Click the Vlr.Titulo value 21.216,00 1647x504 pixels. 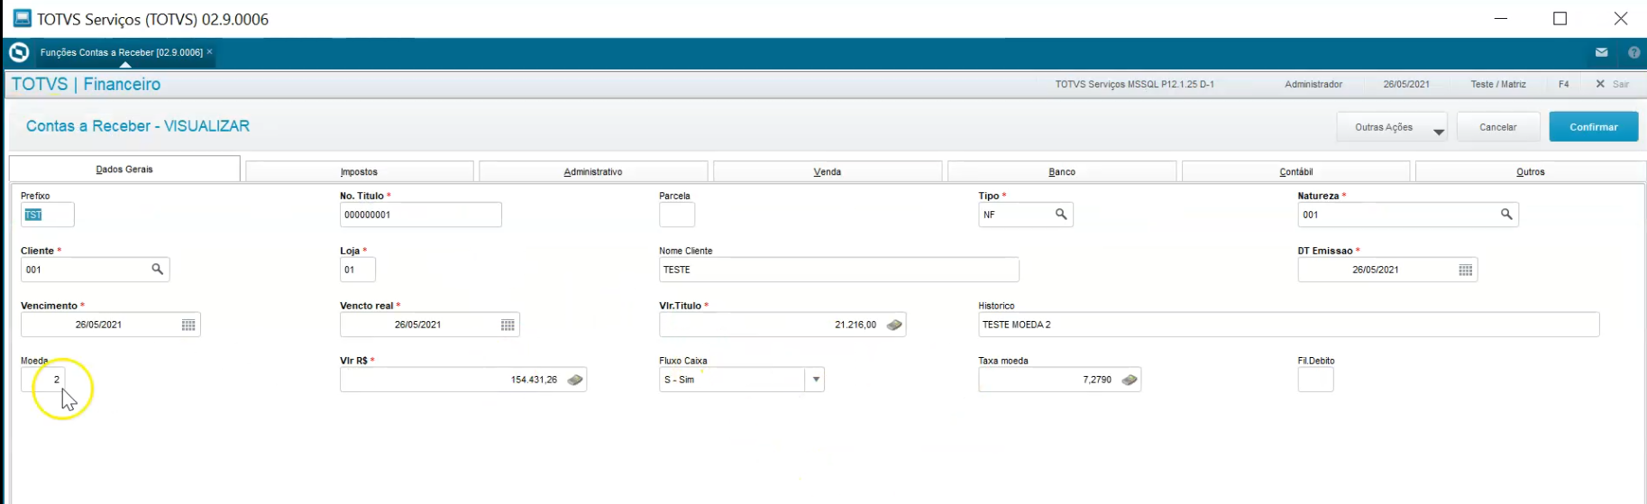(x=856, y=325)
